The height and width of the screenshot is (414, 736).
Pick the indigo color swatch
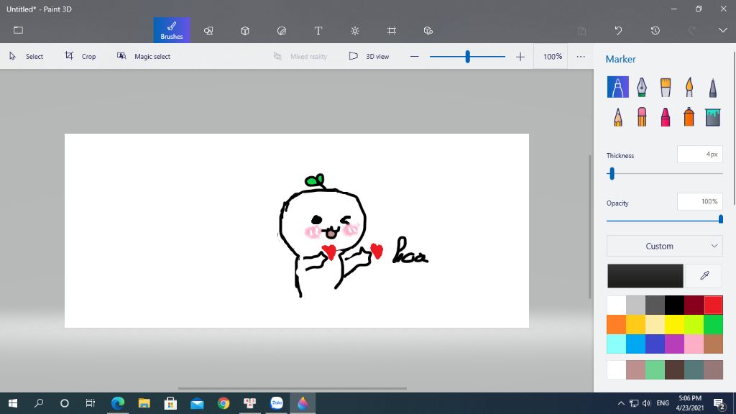tap(655, 344)
